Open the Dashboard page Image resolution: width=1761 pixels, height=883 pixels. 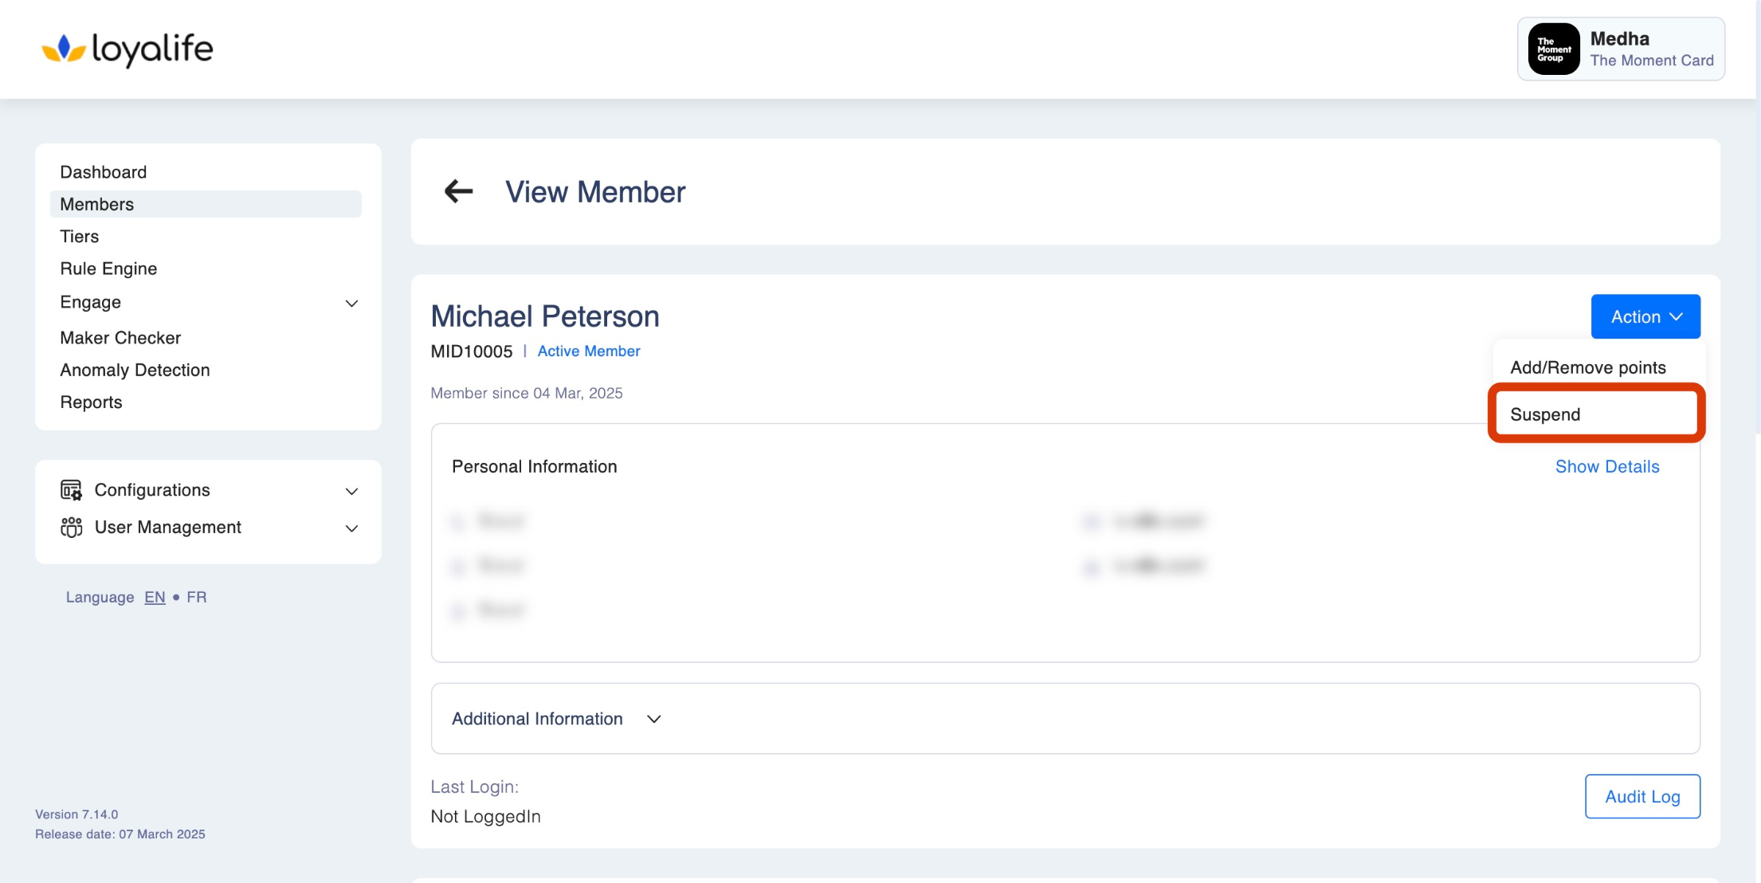[x=104, y=172]
